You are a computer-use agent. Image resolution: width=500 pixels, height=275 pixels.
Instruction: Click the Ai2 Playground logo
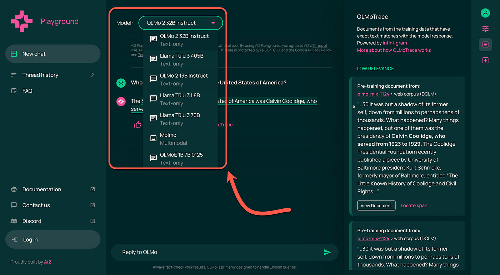pyautogui.click(x=21, y=21)
